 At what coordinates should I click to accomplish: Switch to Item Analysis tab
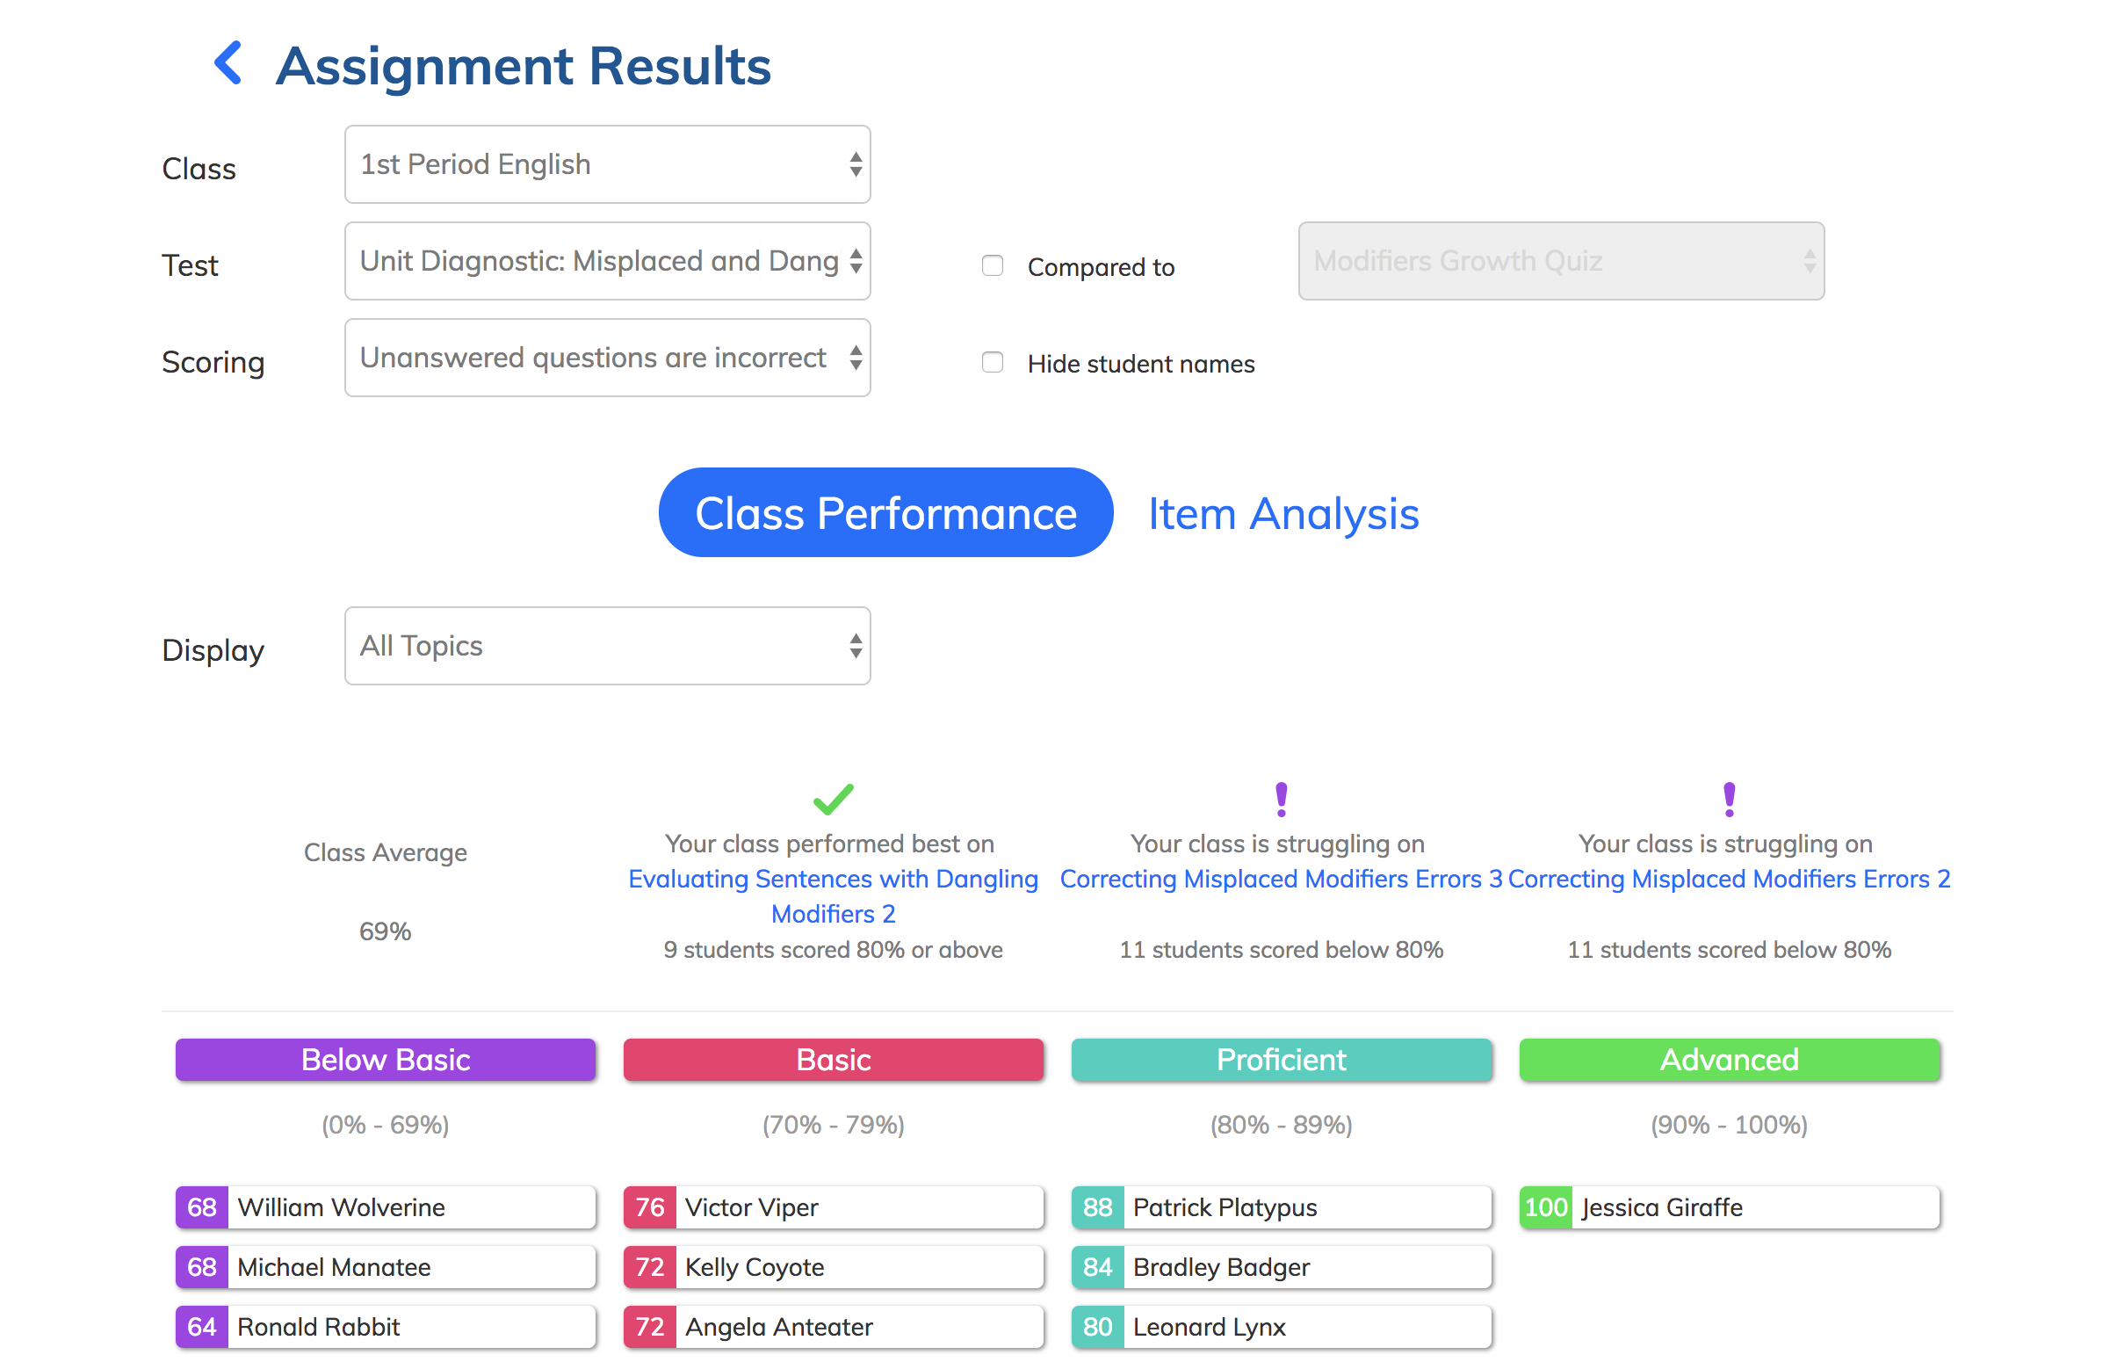[1283, 514]
